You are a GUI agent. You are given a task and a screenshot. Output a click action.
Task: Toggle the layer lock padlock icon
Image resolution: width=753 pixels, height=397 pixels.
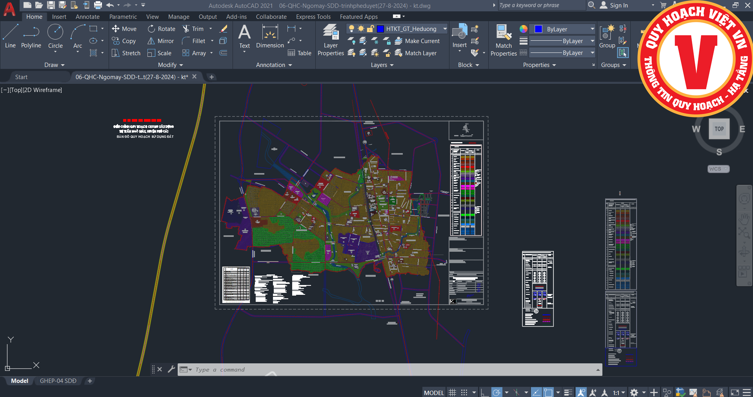tap(370, 29)
